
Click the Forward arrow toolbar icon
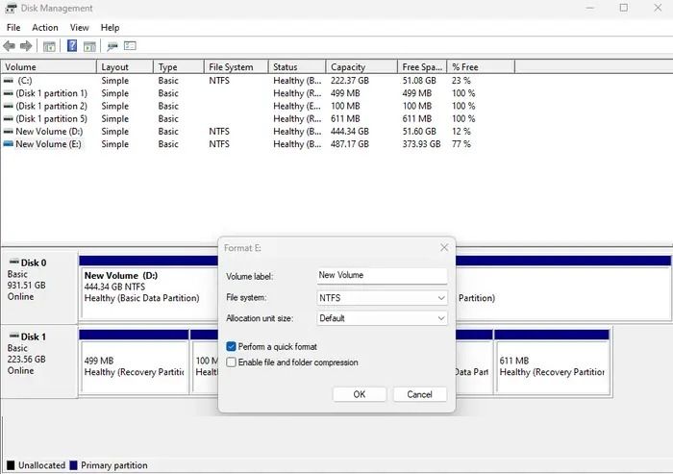27,46
